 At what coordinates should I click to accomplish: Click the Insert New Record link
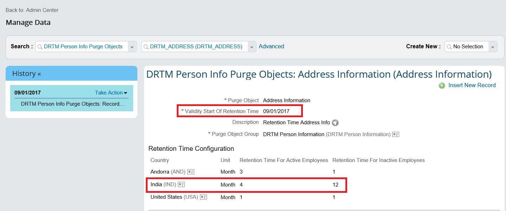(472, 85)
